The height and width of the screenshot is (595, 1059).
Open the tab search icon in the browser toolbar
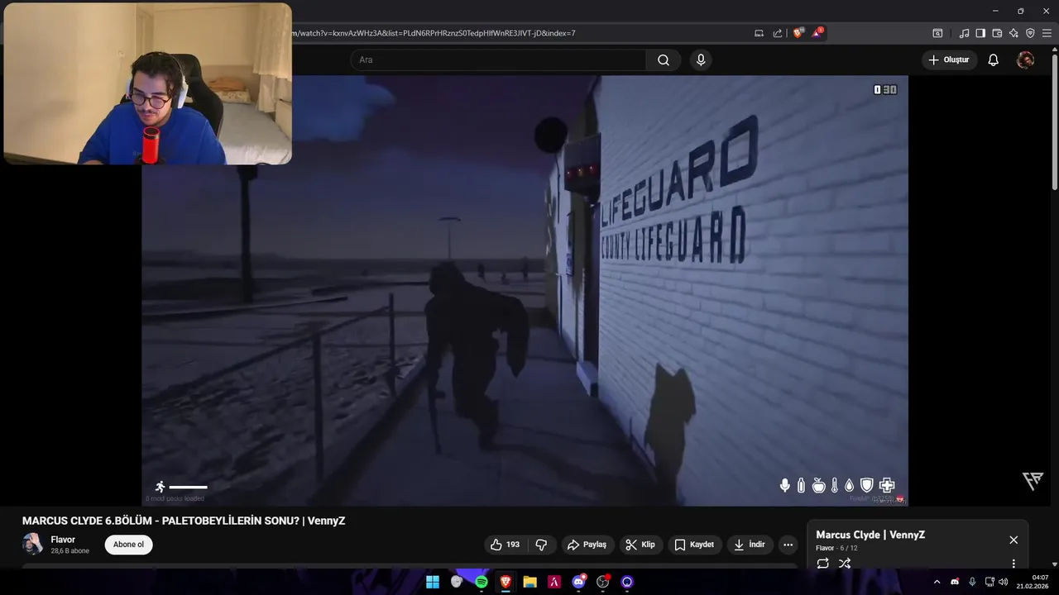pos(937,33)
